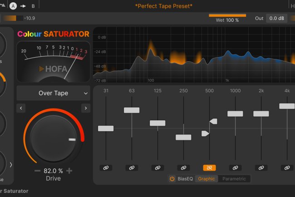Click the 1000 Hz band fader
Viewport: 295px width, 197px height.
coord(235,114)
